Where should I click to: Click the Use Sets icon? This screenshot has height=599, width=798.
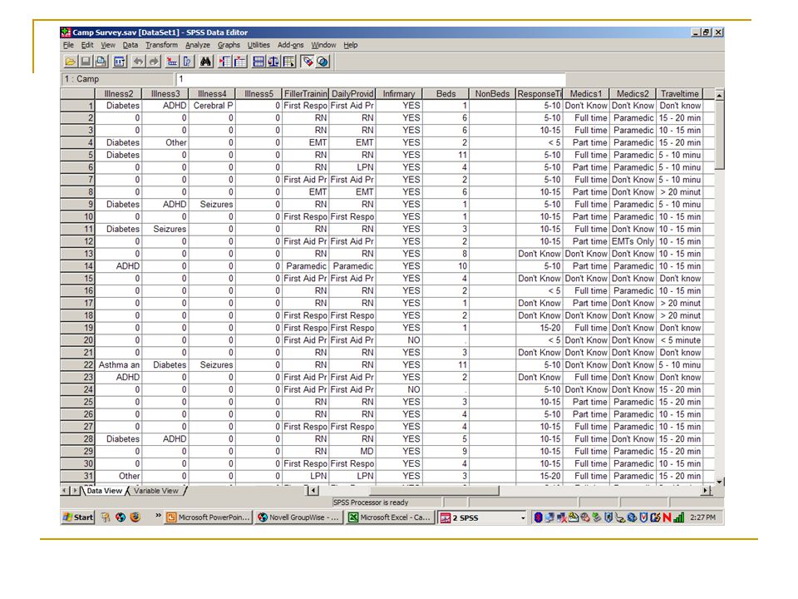click(323, 62)
